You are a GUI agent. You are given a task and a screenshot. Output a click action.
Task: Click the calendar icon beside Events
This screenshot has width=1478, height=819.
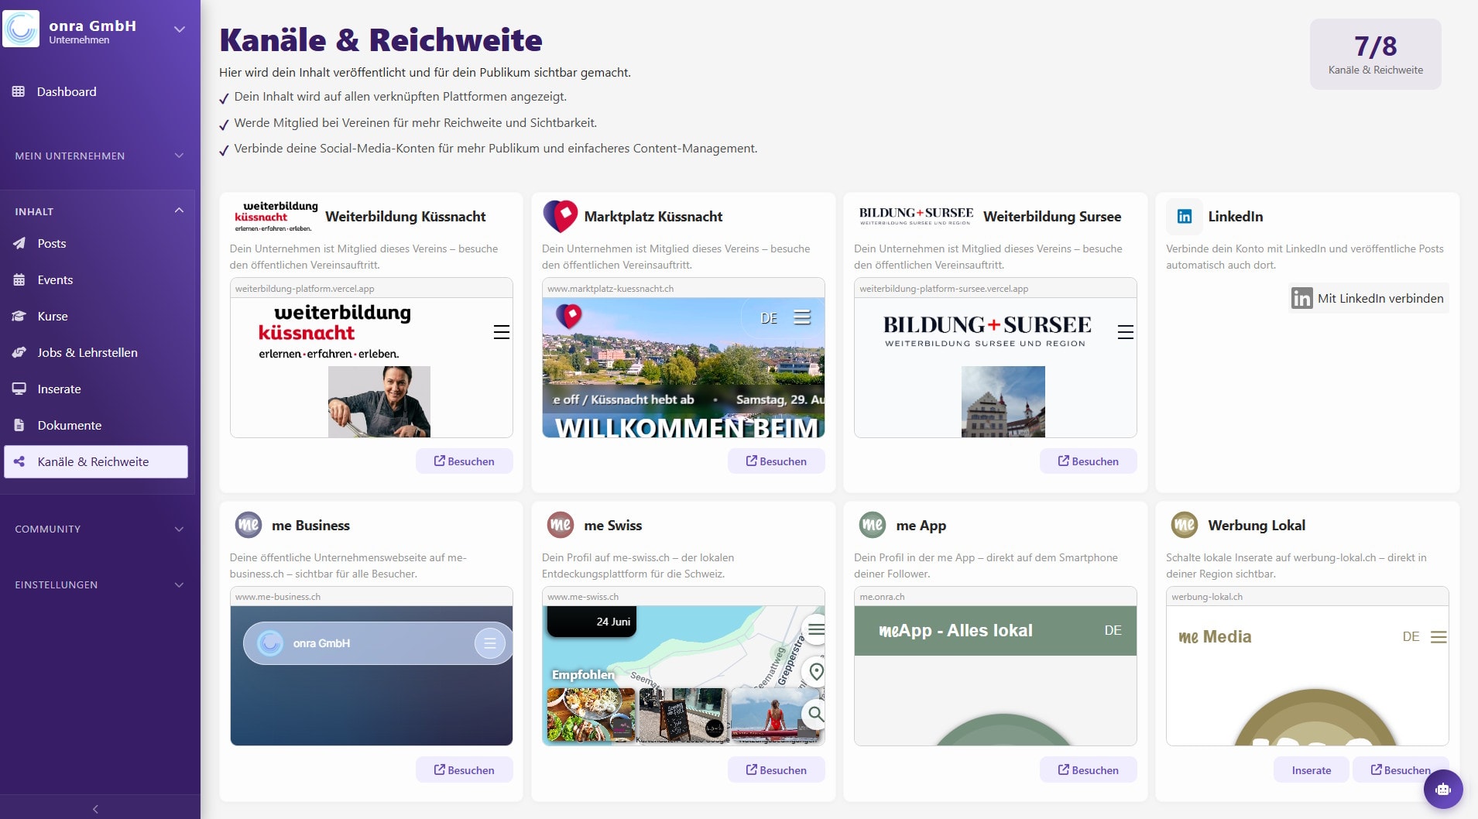tap(19, 279)
